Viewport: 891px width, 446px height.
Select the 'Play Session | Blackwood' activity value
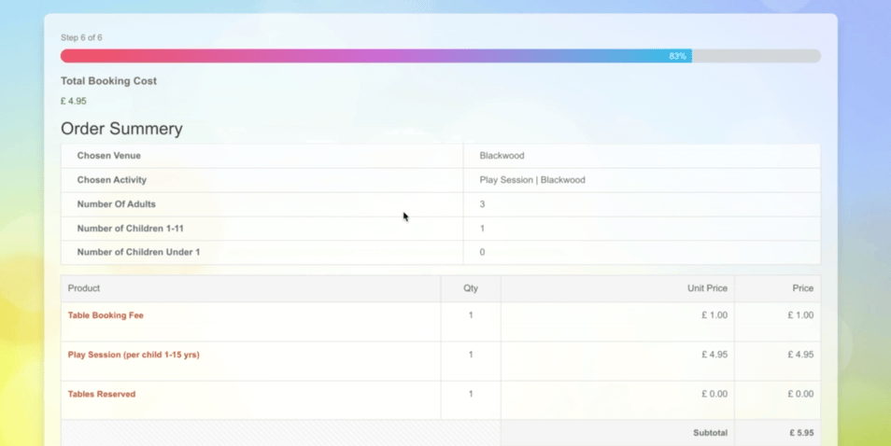[x=532, y=180]
